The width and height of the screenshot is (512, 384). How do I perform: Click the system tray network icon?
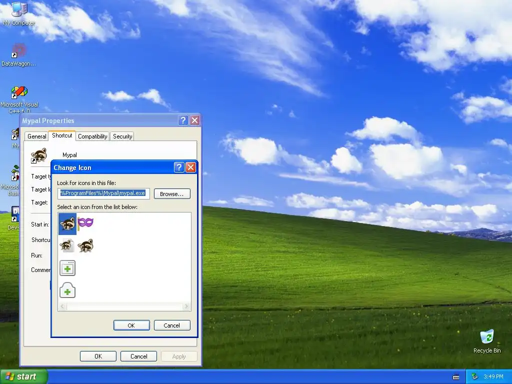[475, 376]
